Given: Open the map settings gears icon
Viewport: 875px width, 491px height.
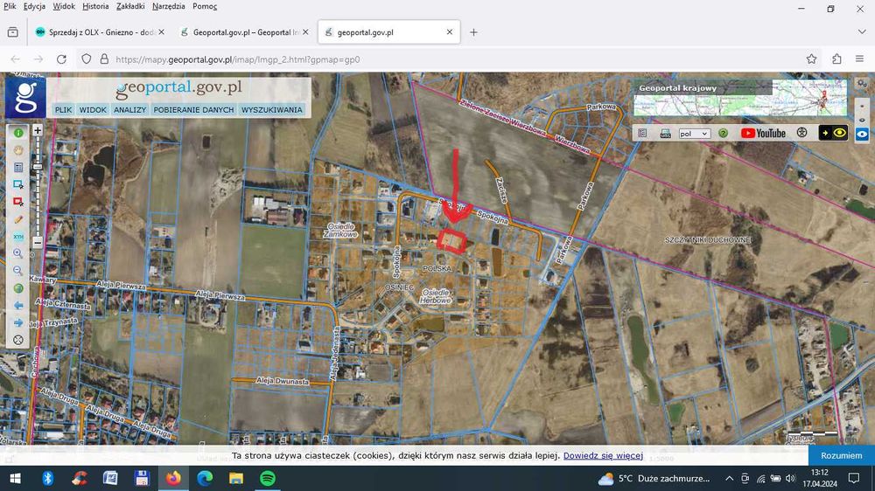Looking at the screenshot, I should [862, 84].
